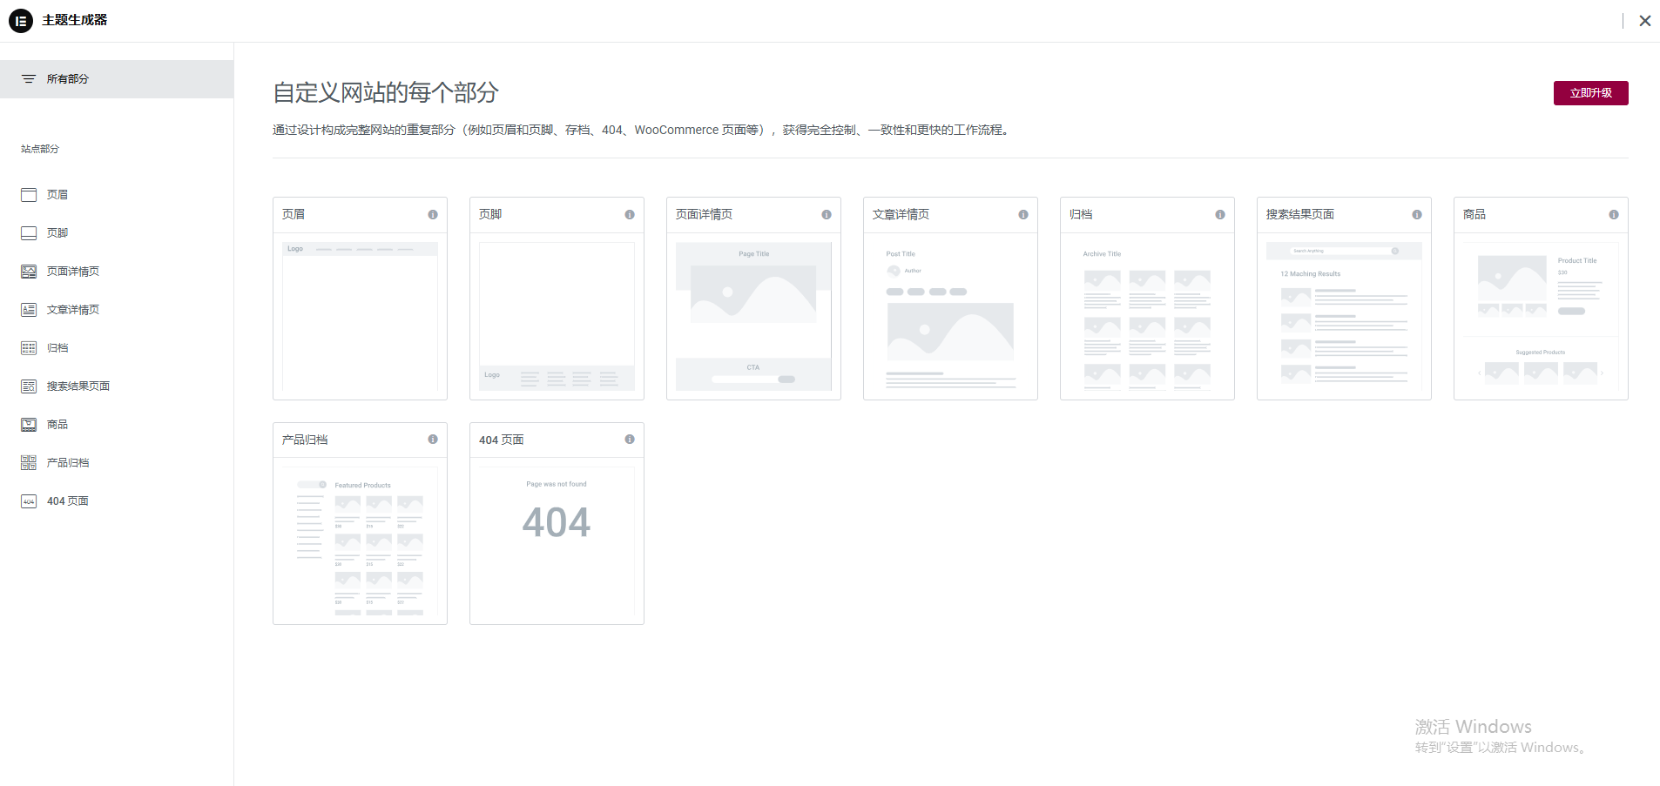This screenshot has height=786, width=1660.
Task: Open the info tooltip on the 商品 card
Action: (1613, 214)
